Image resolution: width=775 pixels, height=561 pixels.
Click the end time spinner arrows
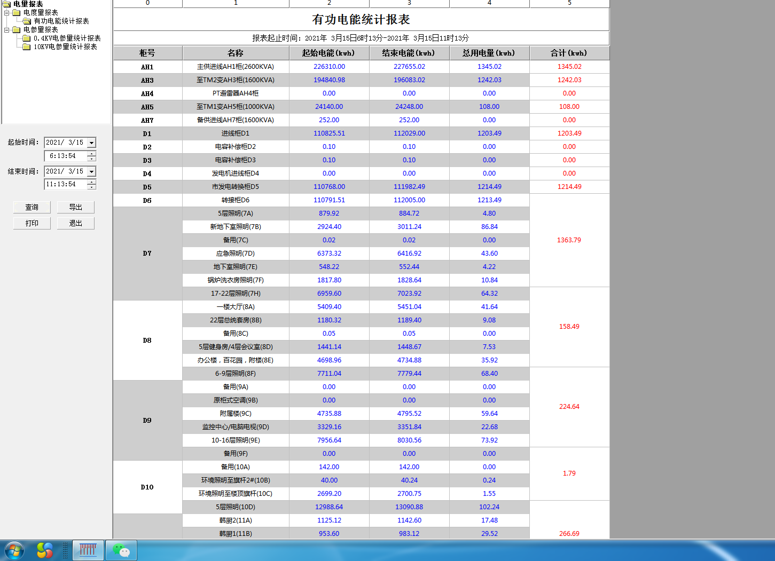click(92, 184)
